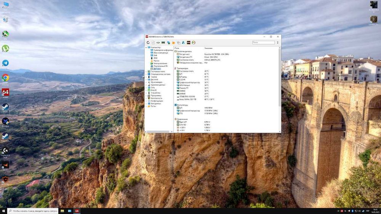
Task: Expand the Сеть tree node
Action: click(x=146, y=87)
